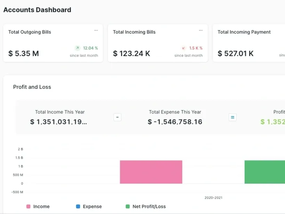Screen dimensions: 285x214
Task: Toggle the Net Profit/Loss legend series
Action: pos(146,206)
